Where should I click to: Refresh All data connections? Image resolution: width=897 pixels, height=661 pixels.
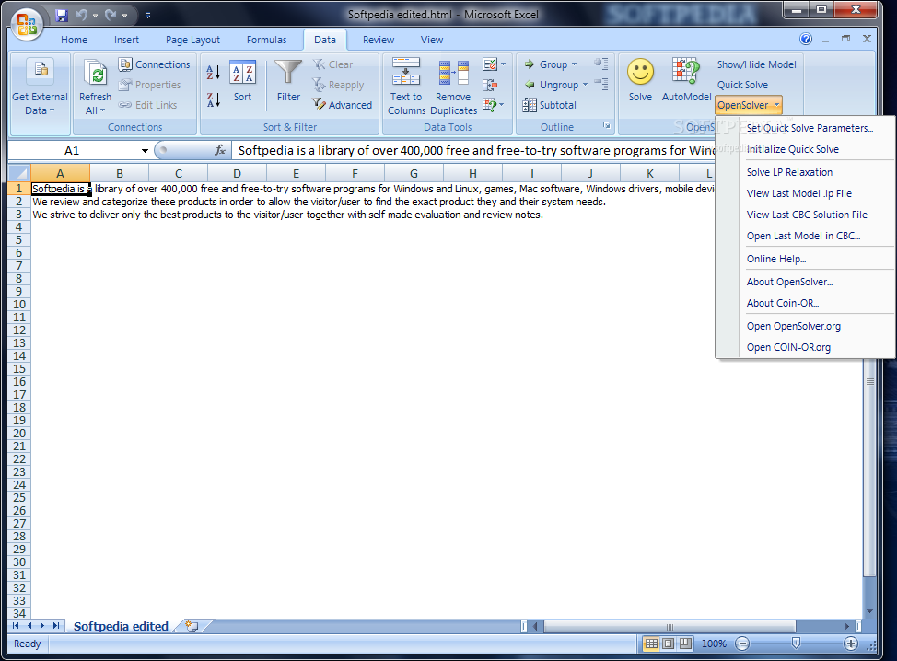[x=95, y=87]
